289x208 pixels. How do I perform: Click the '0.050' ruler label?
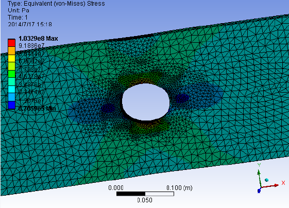145,200
